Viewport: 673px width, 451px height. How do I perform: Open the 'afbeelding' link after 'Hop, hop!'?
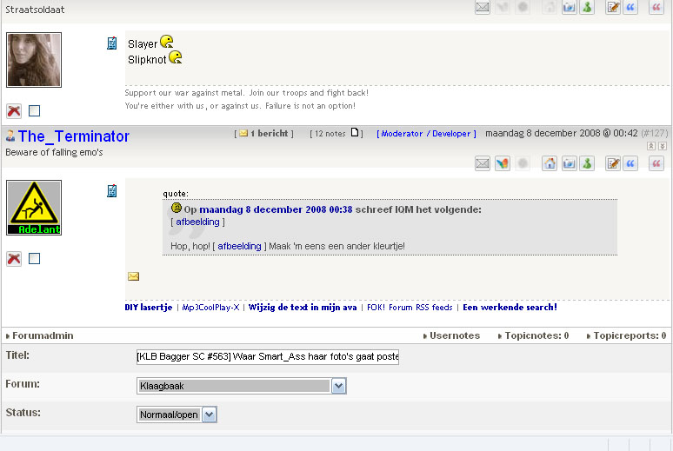click(239, 246)
